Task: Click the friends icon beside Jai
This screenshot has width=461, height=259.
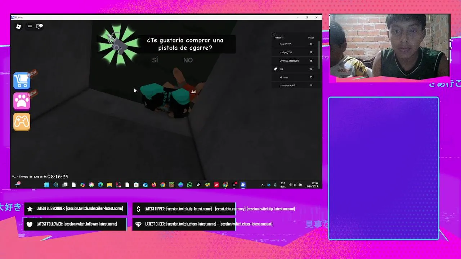Action: [x=276, y=69]
